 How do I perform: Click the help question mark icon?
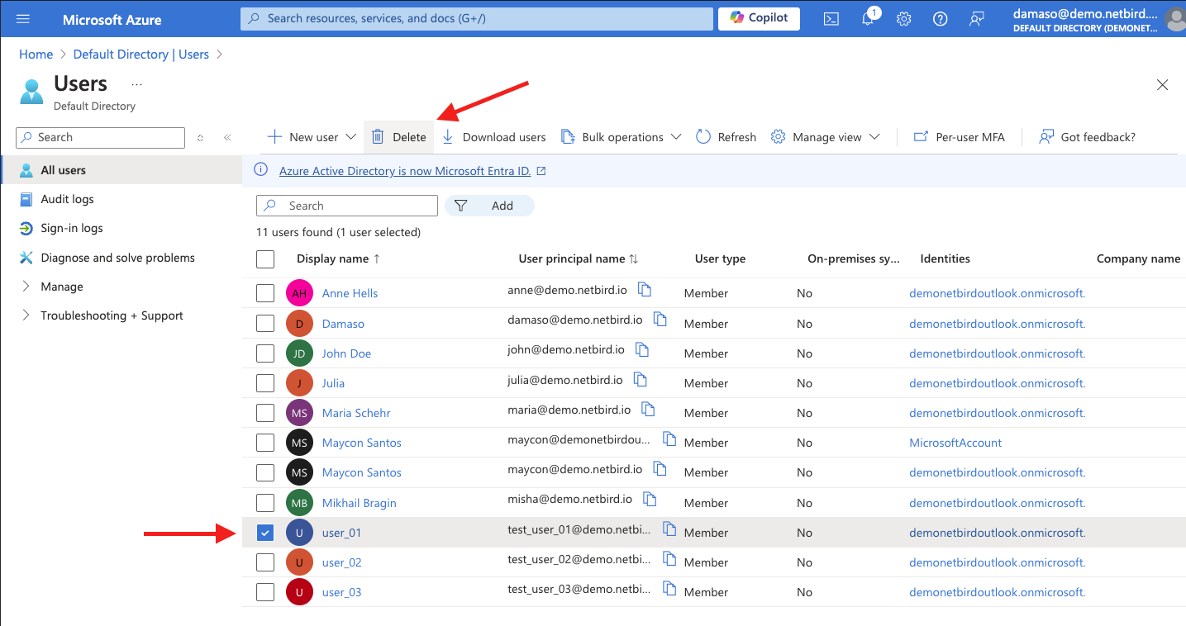coord(940,19)
